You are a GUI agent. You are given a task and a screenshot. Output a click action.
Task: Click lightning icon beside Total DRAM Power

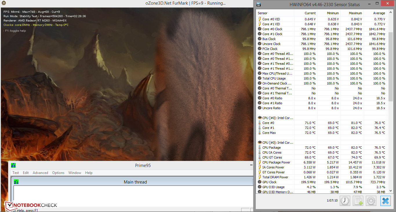tap(260, 177)
